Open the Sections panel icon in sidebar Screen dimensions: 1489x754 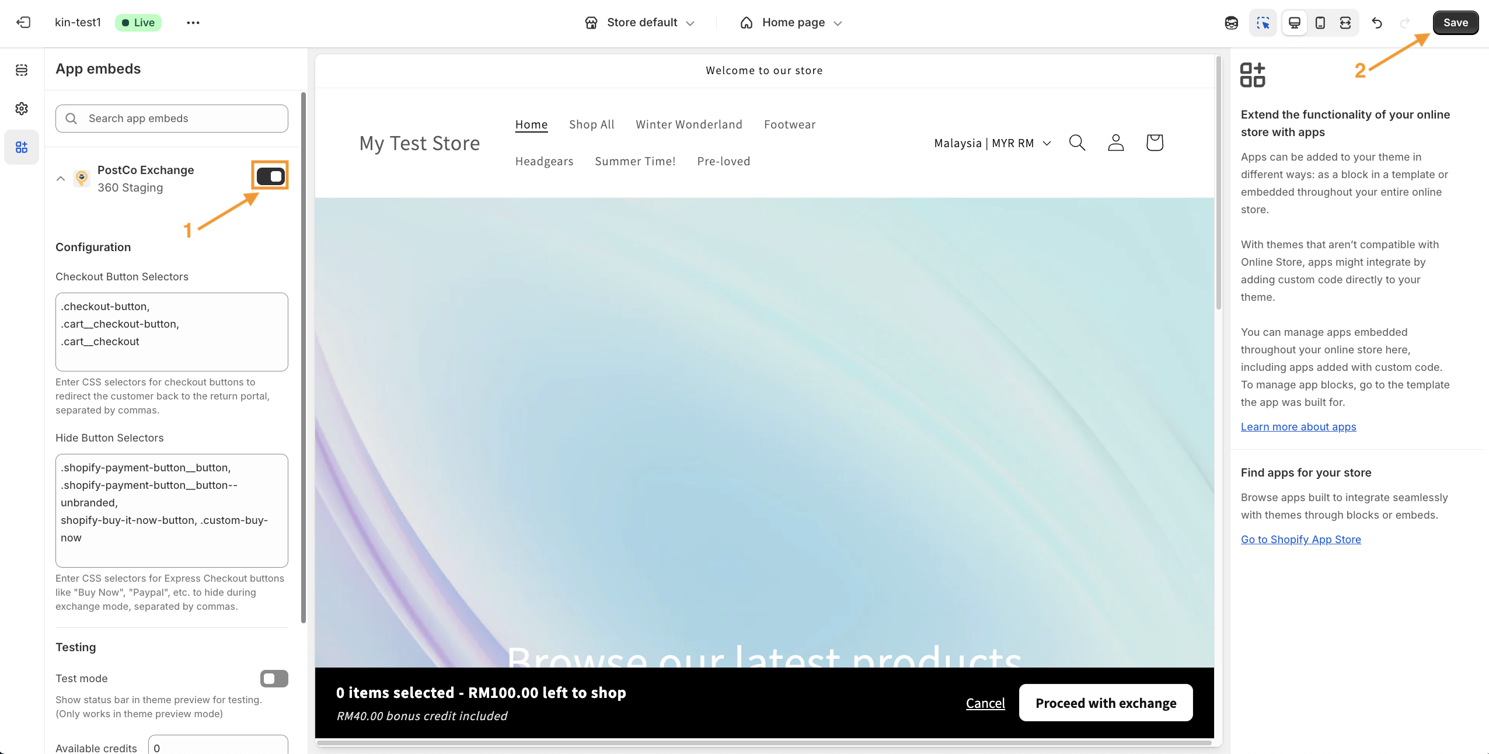pos(22,70)
